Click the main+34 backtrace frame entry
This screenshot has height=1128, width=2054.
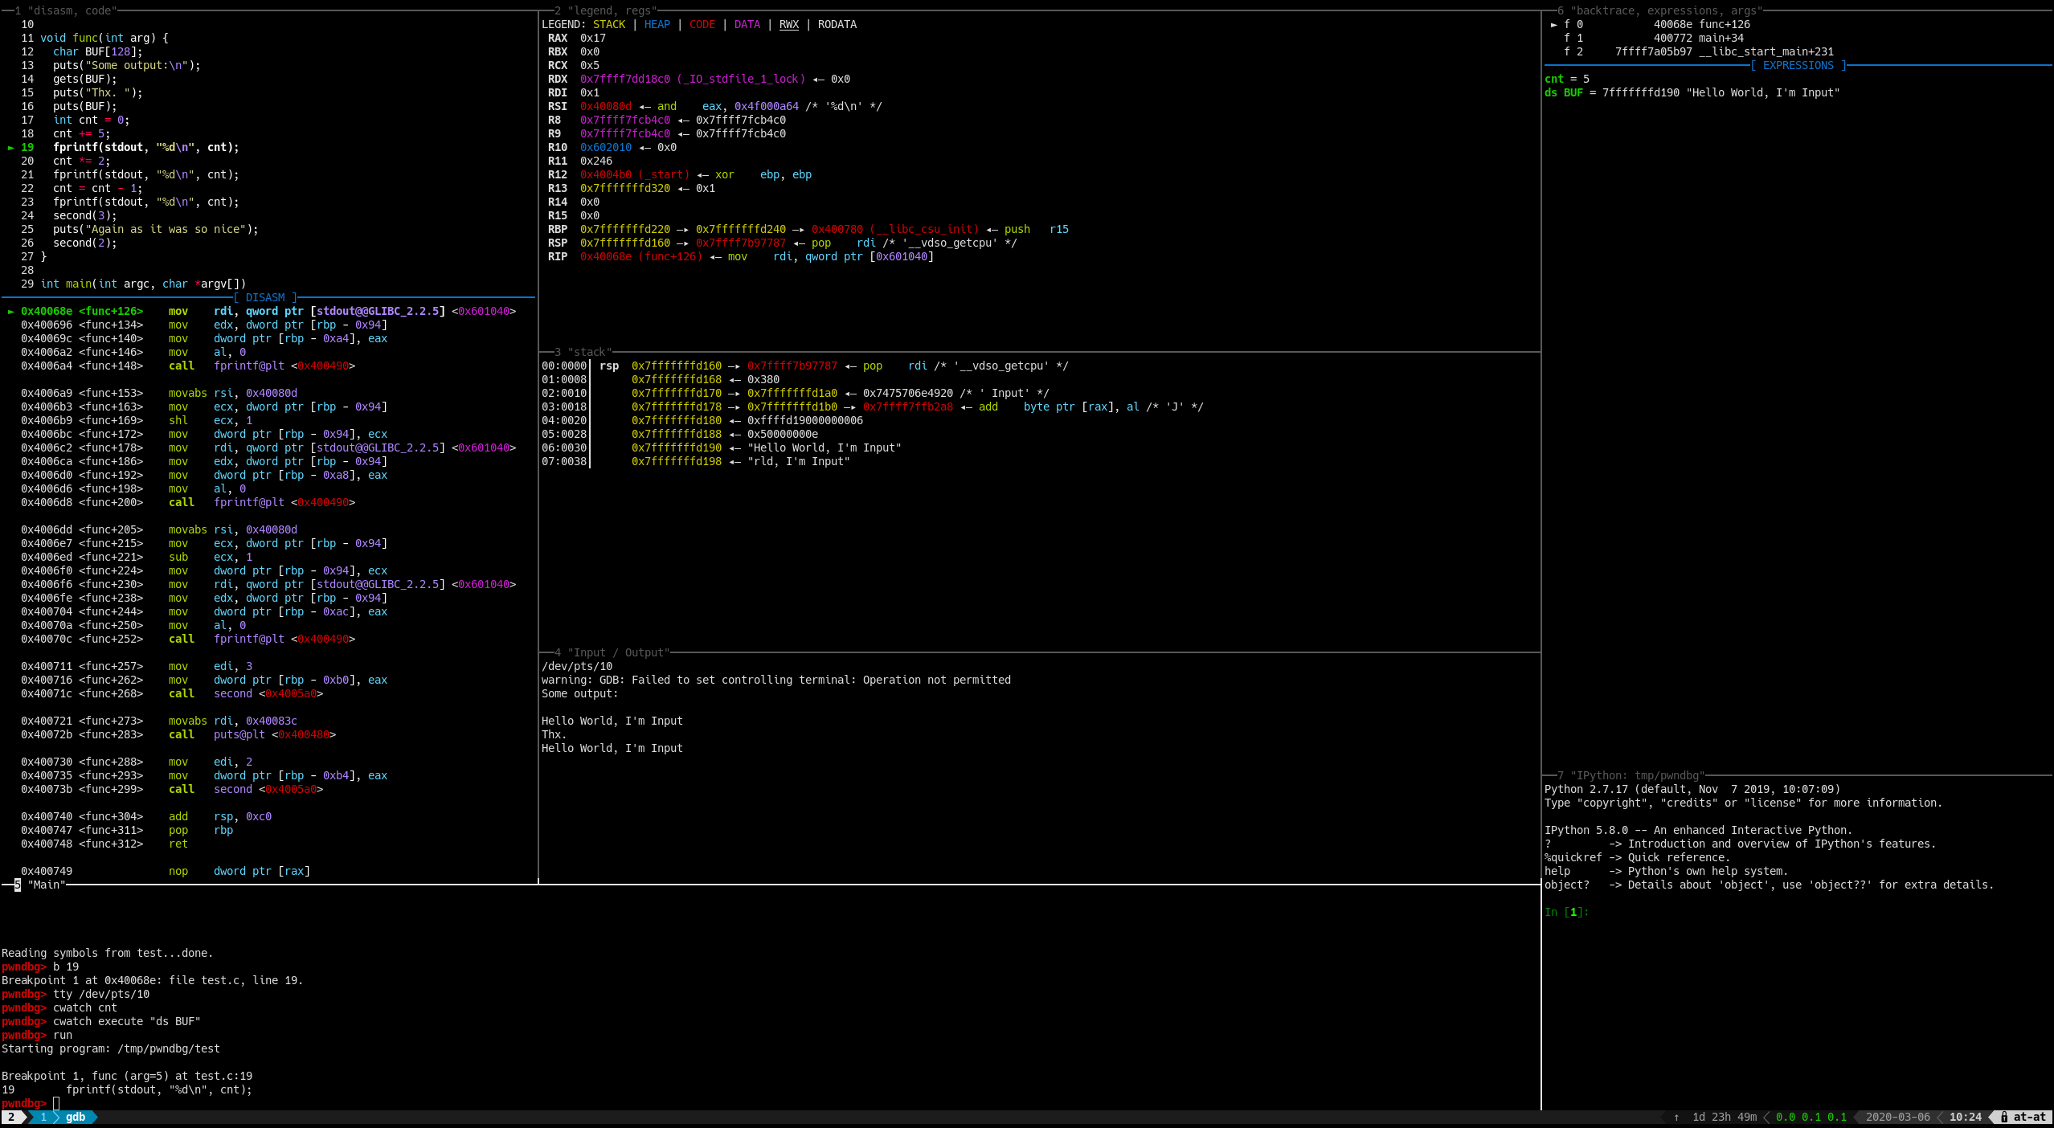pyautogui.click(x=1720, y=39)
